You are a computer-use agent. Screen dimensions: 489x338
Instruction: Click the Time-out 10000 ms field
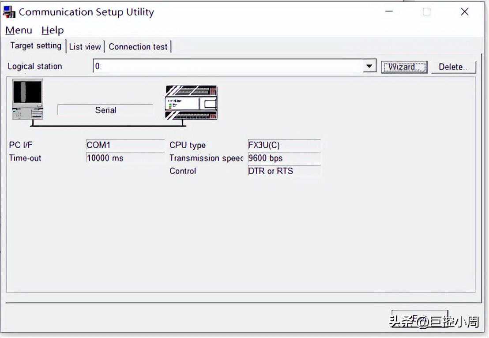pyautogui.click(x=125, y=158)
